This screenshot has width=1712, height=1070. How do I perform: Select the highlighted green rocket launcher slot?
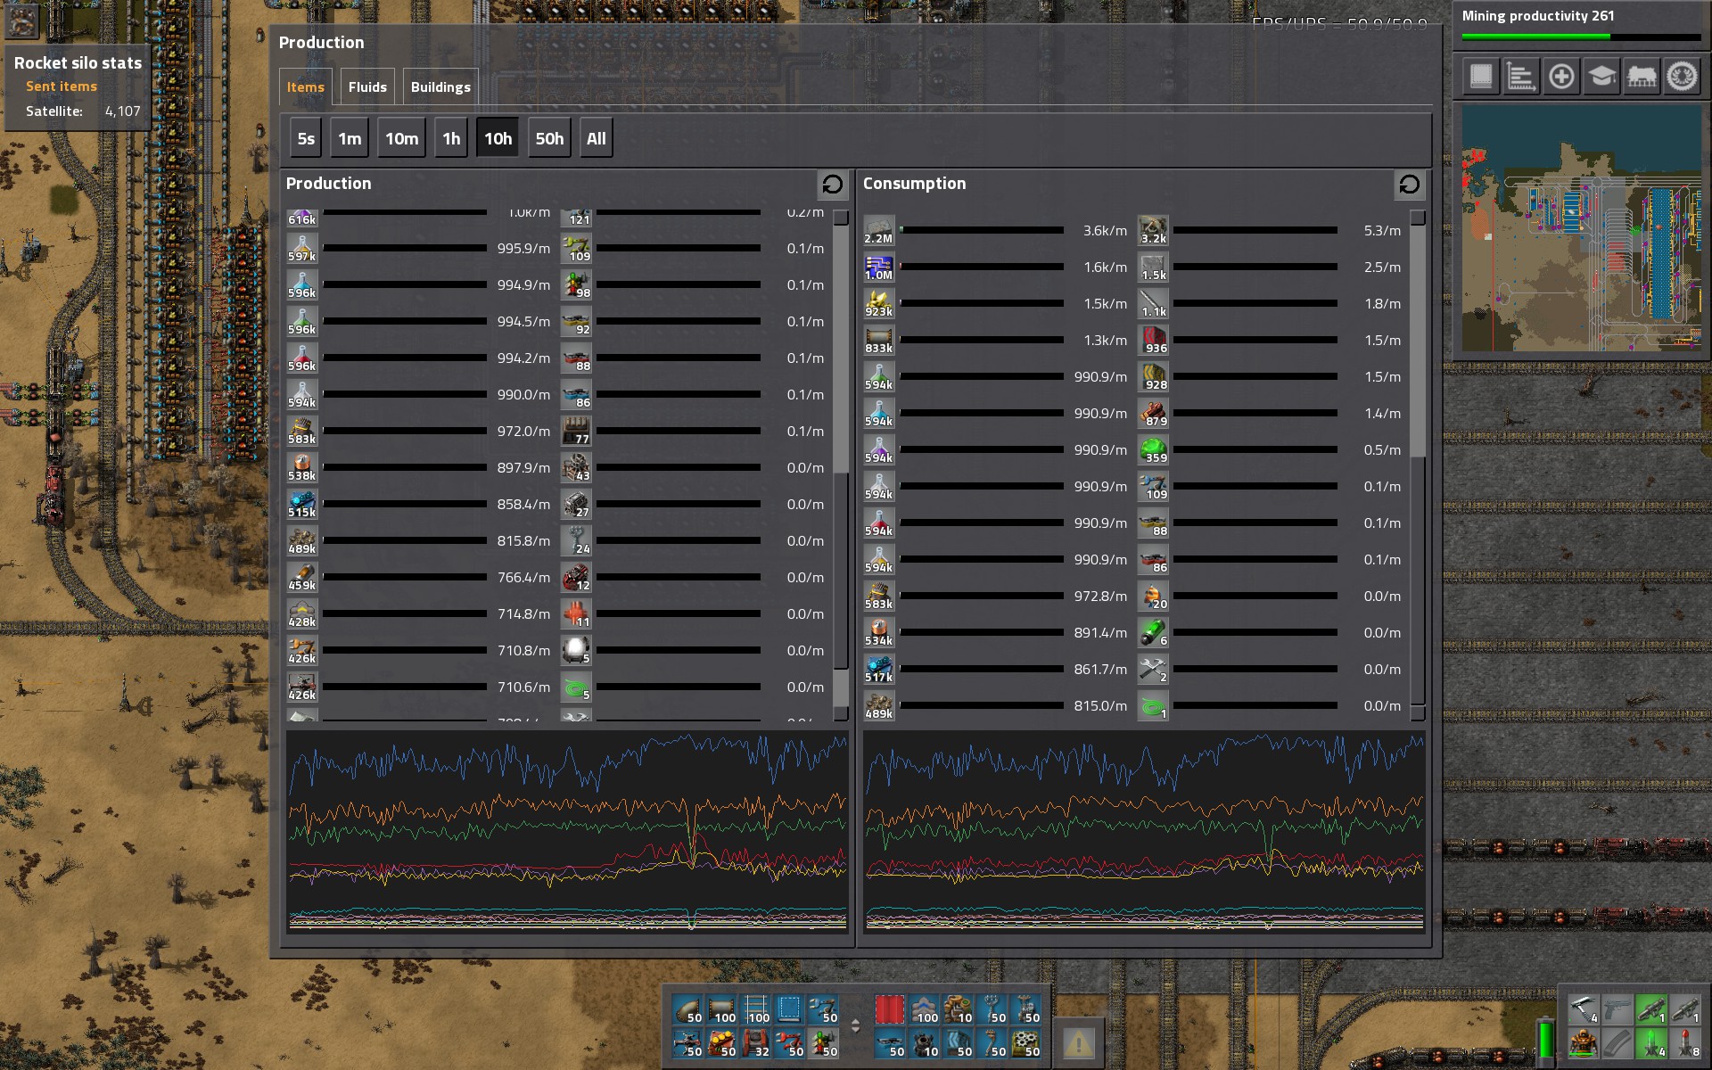pyautogui.click(x=1650, y=1009)
